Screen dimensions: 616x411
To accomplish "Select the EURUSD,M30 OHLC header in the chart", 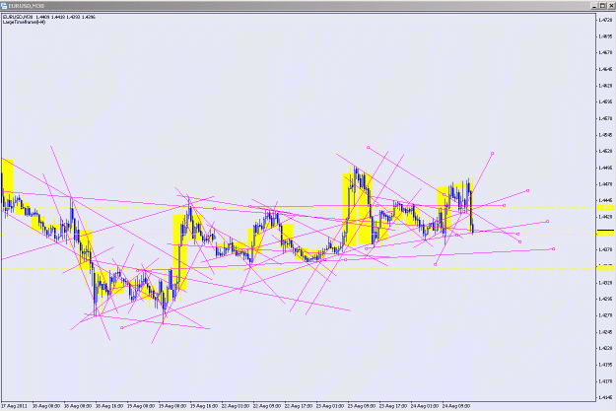I will 48,18.
